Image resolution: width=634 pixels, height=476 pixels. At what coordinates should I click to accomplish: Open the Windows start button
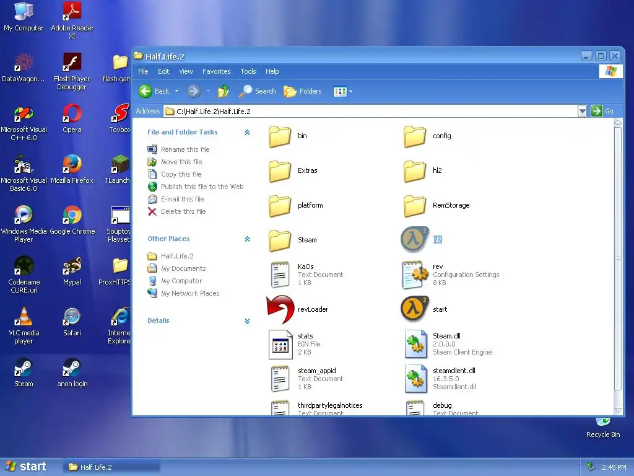25,467
